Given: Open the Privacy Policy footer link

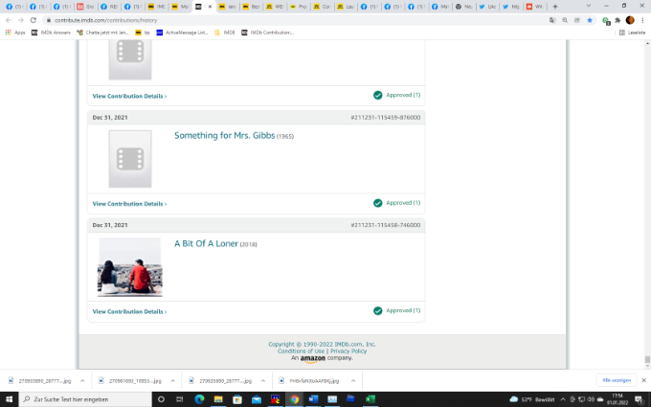Looking at the screenshot, I should click(x=347, y=351).
